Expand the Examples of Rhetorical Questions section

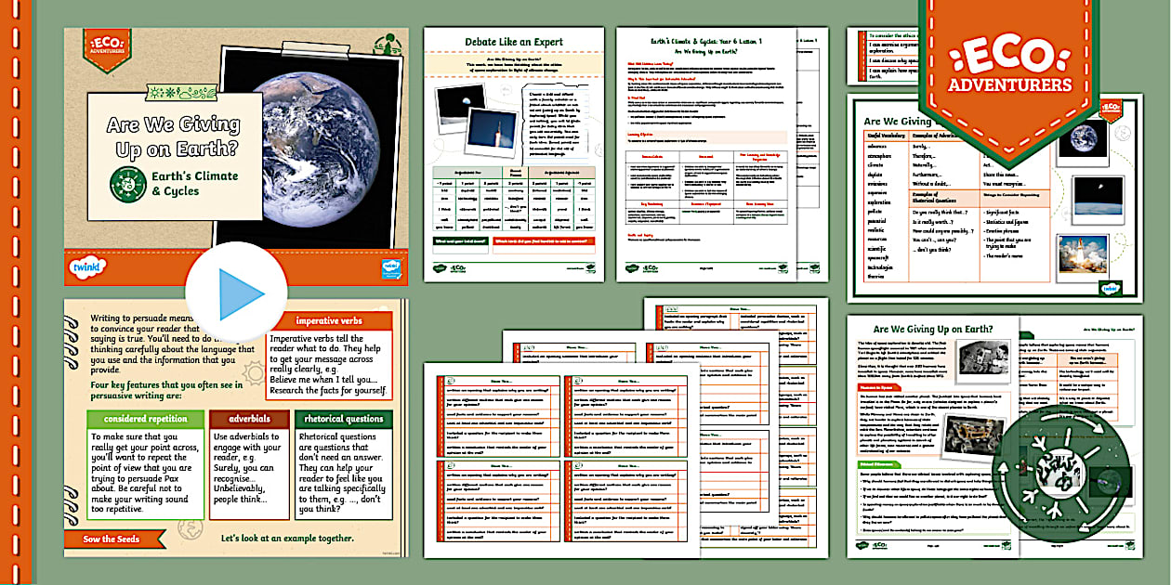pos(936,198)
